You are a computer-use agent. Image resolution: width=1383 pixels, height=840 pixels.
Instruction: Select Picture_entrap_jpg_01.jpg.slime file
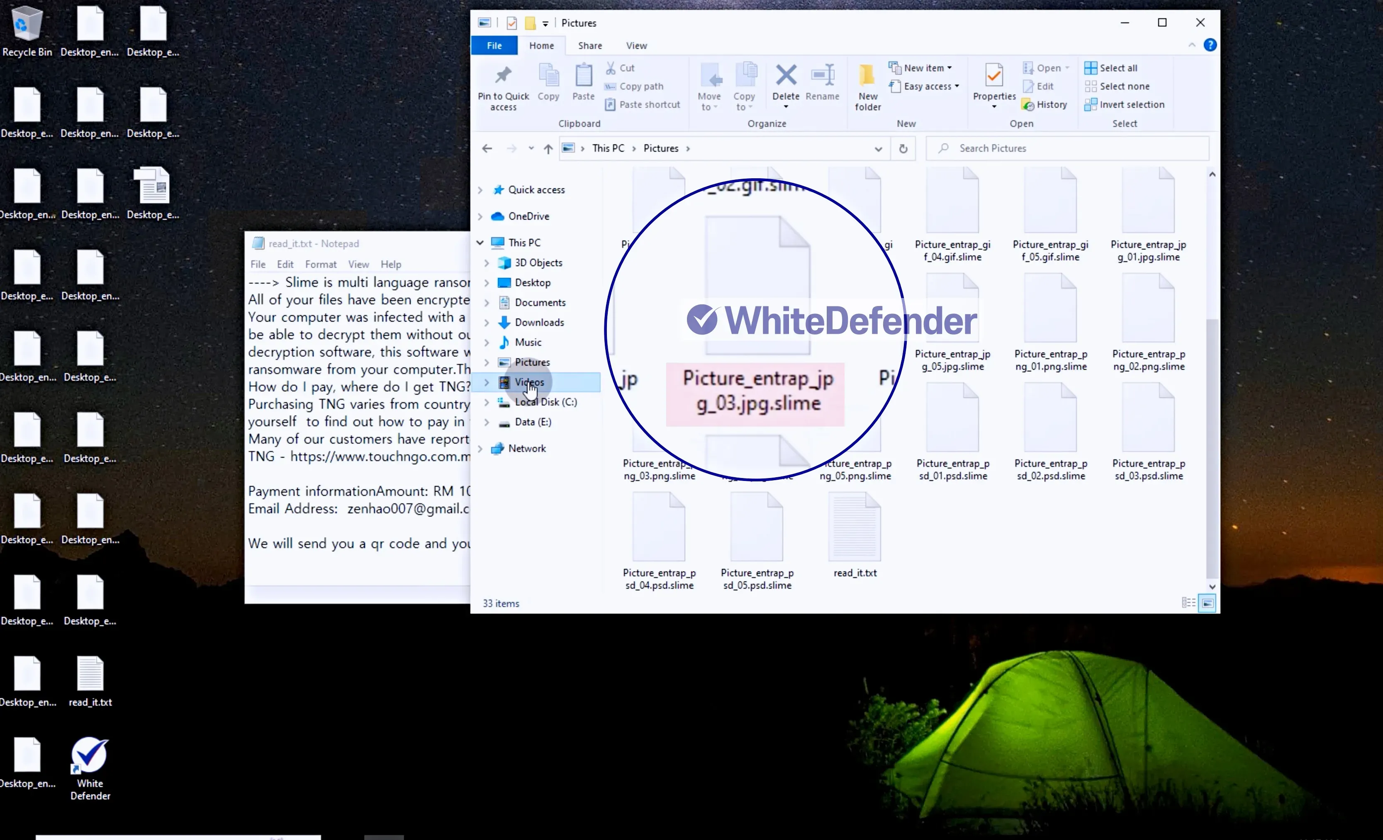click(x=1148, y=214)
